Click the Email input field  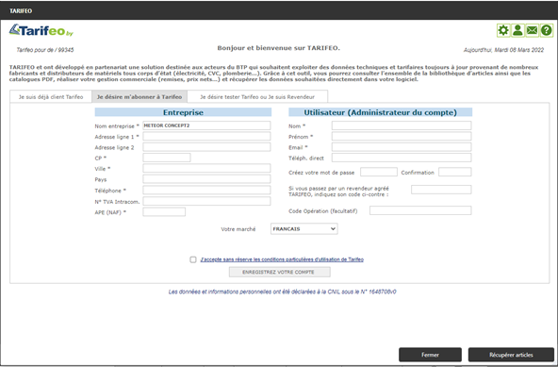coord(402,147)
